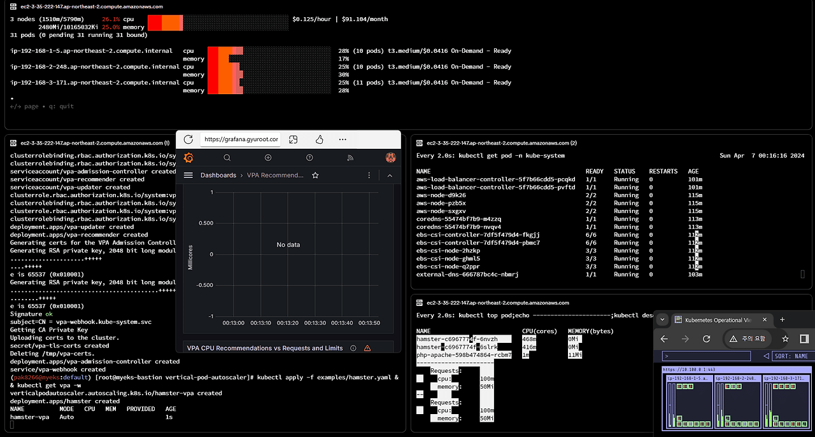Open the SORT: NAME selector
Image resolution: width=815 pixels, height=437 pixels.
click(793, 356)
